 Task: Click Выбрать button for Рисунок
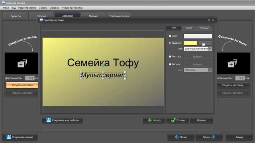point(198,64)
